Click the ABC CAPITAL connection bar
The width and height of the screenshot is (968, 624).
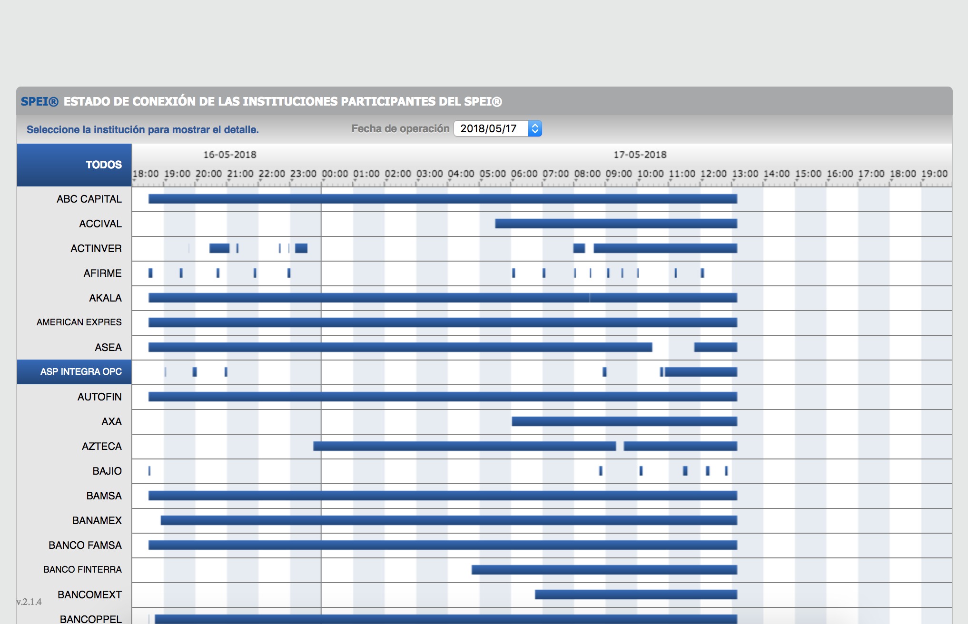(443, 199)
